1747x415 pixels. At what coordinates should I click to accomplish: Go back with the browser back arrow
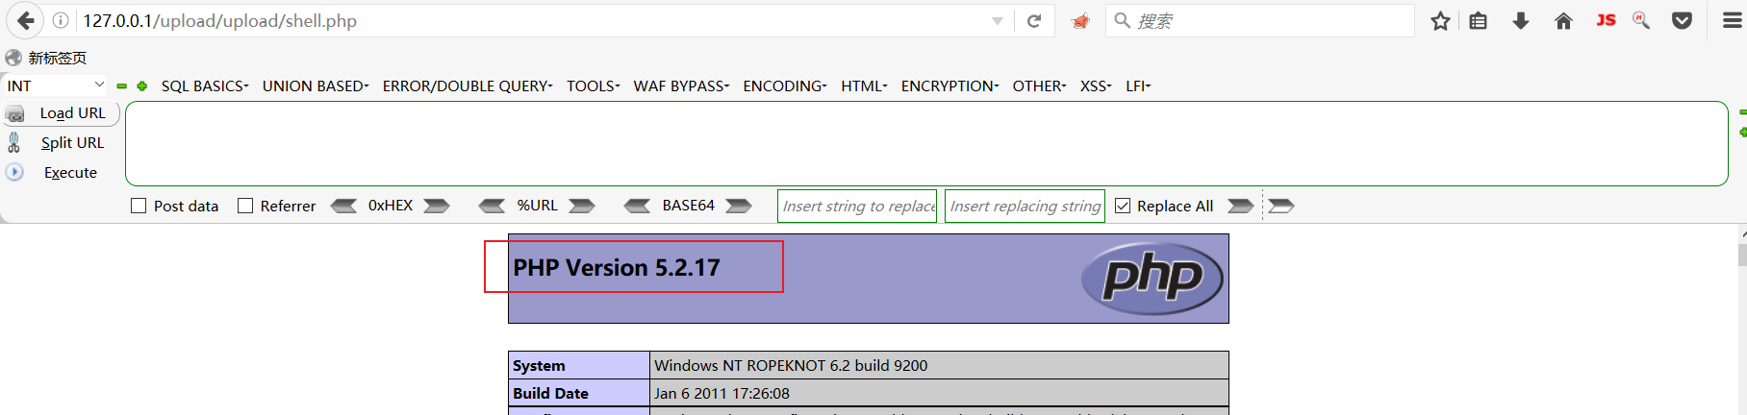click(x=25, y=20)
